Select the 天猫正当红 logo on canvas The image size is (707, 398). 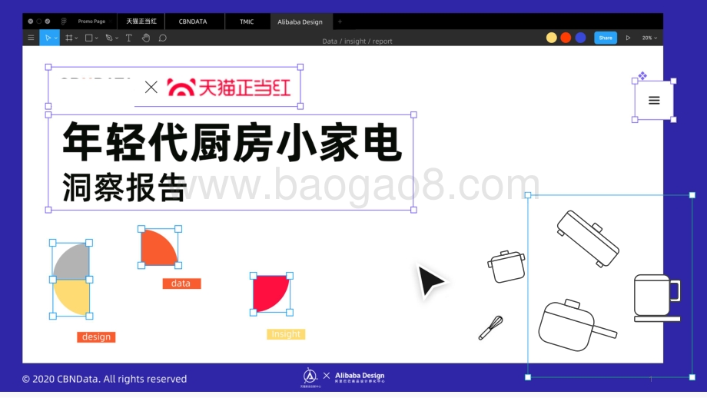[x=228, y=88]
